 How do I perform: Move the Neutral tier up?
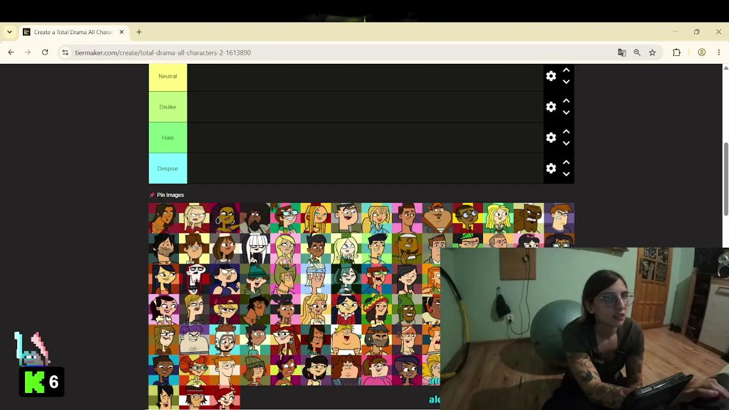click(566, 70)
